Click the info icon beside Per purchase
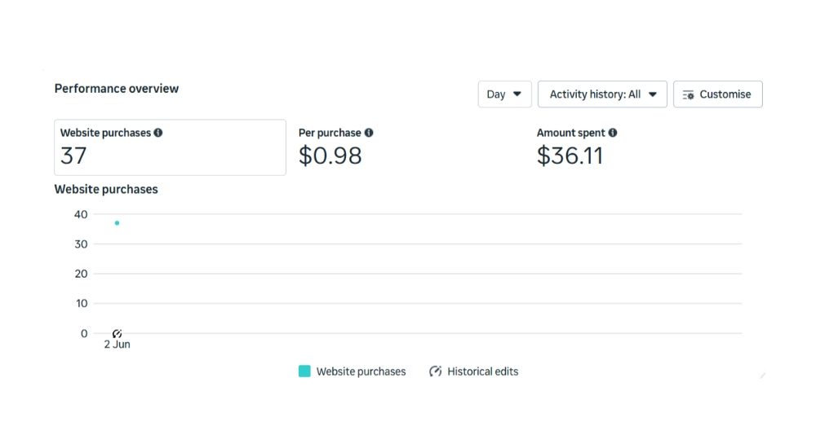The height and width of the screenshot is (448, 816). (369, 133)
